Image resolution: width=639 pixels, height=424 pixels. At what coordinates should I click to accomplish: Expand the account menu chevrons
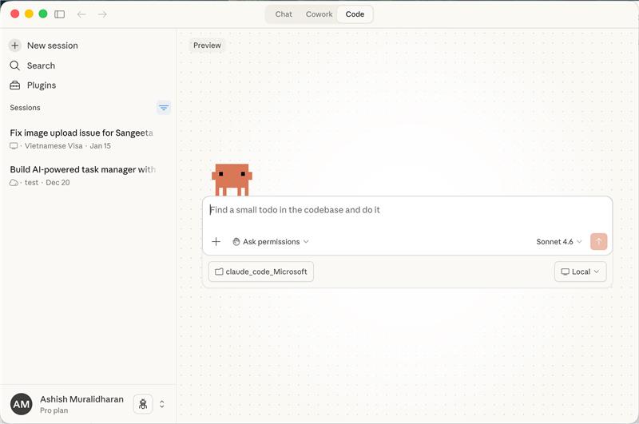point(162,404)
